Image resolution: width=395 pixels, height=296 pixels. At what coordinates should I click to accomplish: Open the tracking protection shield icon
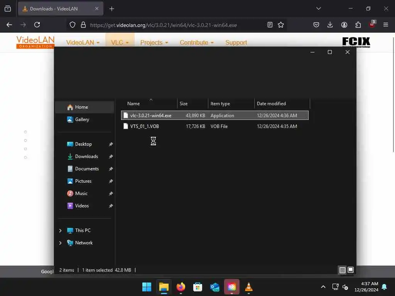(x=73, y=25)
